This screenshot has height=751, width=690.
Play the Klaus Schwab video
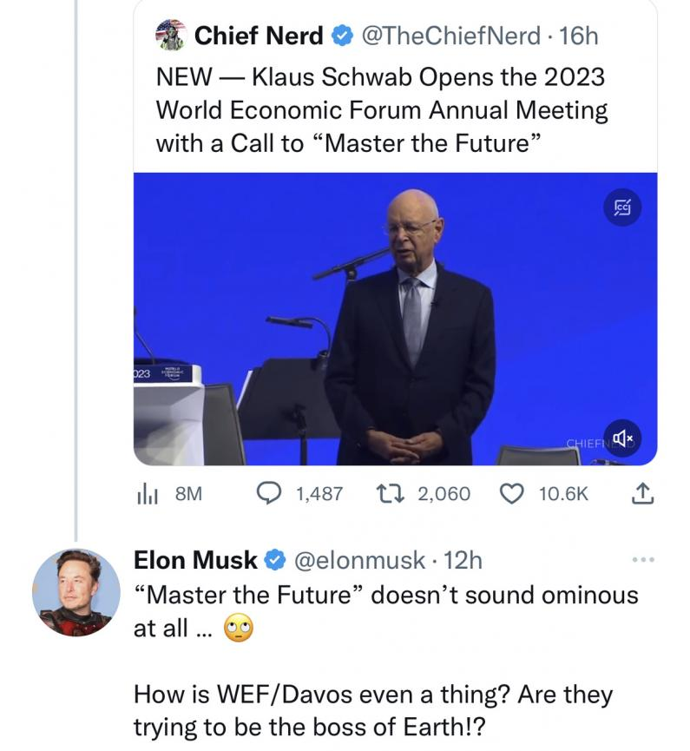click(x=395, y=319)
